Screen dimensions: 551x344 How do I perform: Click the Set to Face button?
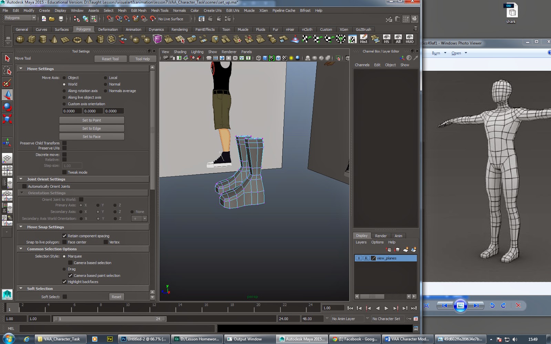click(x=92, y=137)
